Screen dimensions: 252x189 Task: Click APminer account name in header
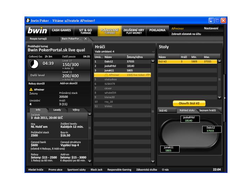(177, 29)
